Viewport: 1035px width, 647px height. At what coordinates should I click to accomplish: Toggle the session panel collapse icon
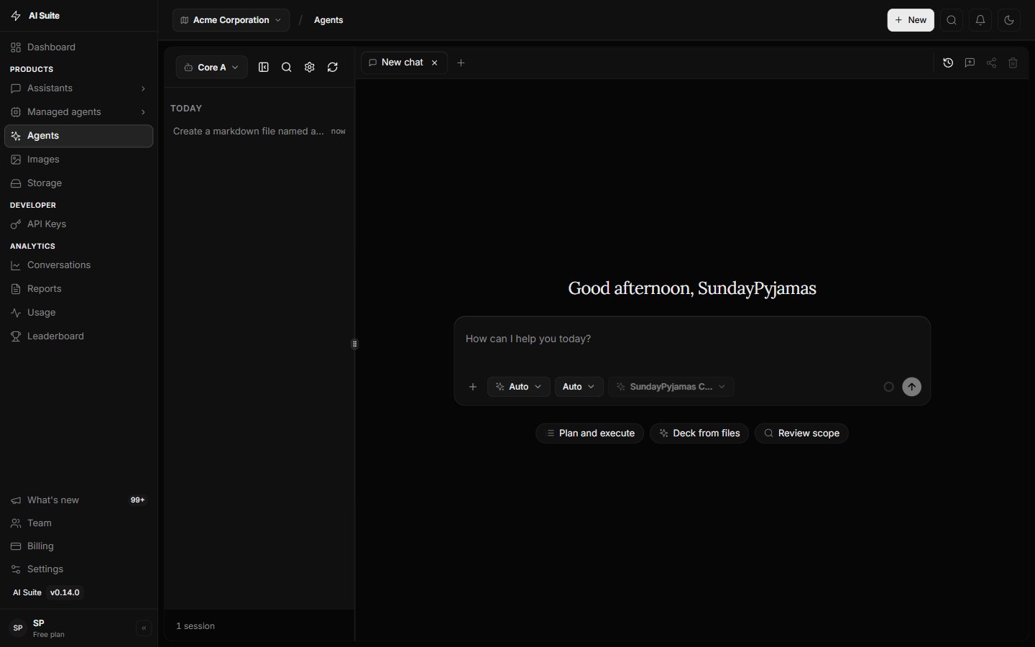[264, 68]
